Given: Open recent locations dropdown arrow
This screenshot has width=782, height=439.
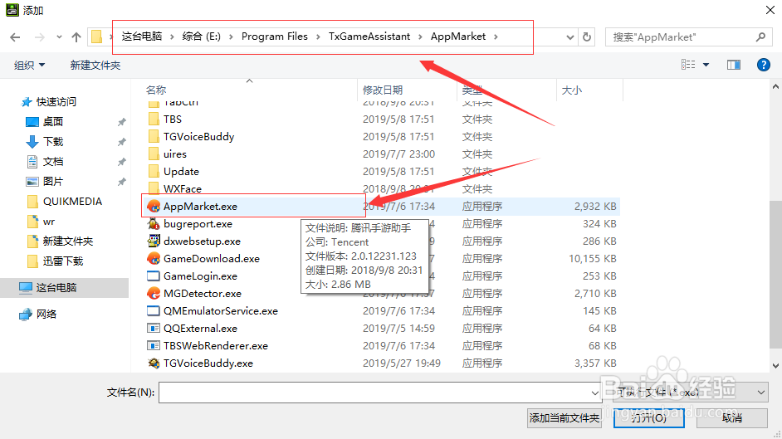Looking at the screenshot, I should (59, 37).
